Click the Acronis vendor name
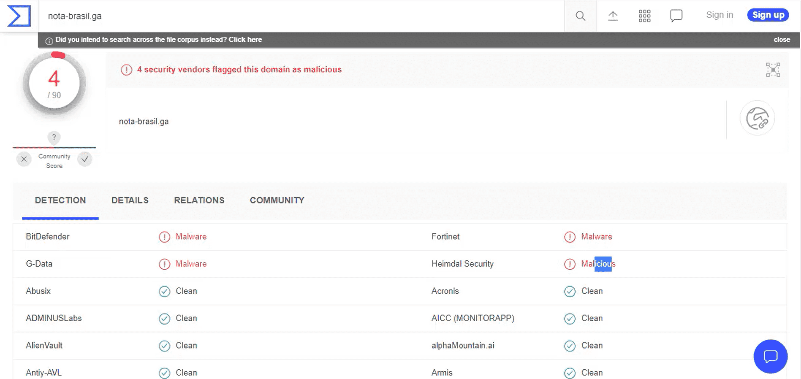Image resolution: width=801 pixels, height=379 pixels. [x=445, y=291]
